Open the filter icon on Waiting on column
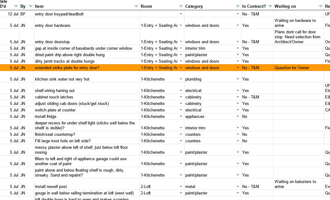Image resolution: width=330 pixels, height=200 pixels. point(320,6)
